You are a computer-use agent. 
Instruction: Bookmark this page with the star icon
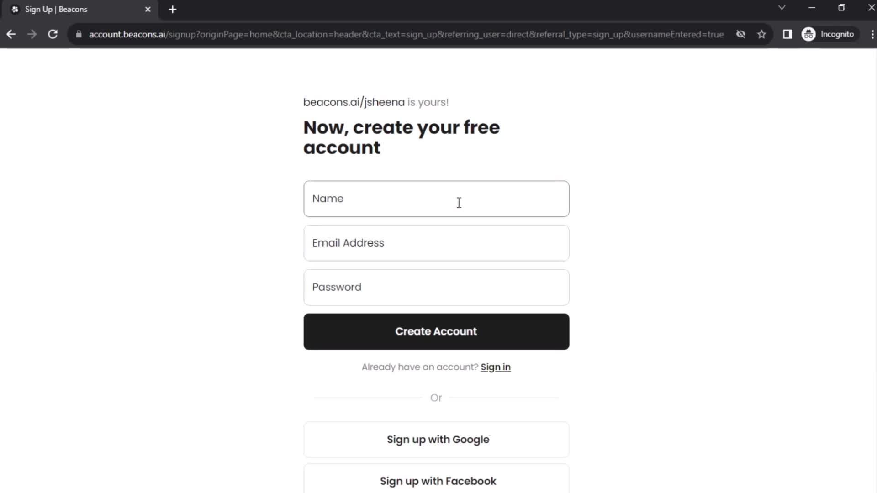(761, 34)
